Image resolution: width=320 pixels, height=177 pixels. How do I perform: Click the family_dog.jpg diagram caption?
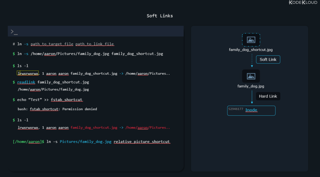251,86
